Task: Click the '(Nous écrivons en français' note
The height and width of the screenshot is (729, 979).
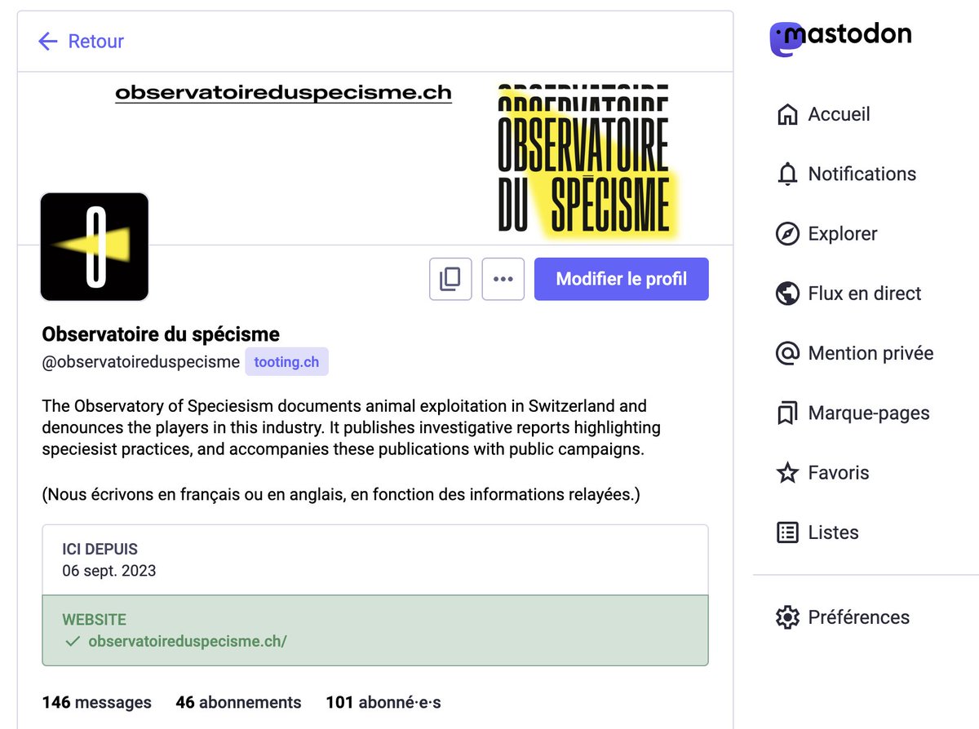Action: [x=341, y=495]
